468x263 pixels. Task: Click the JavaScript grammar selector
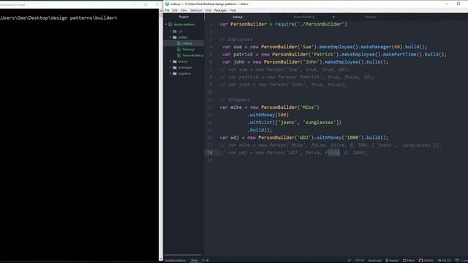[374, 260]
